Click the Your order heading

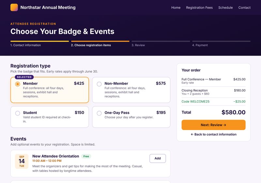(191, 70)
